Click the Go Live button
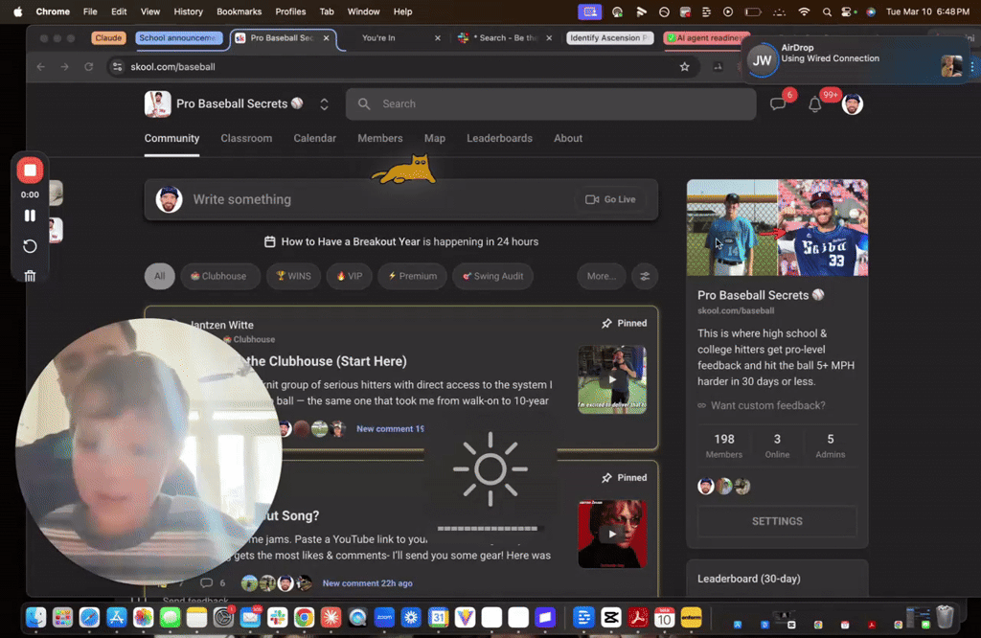981x638 pixels. [x=610, y=199]
